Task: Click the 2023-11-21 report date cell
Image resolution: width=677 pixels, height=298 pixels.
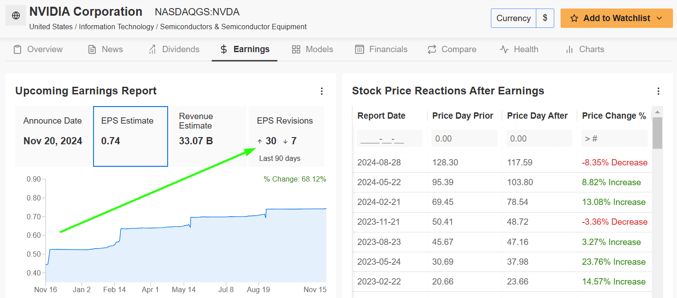Action: 390,222
